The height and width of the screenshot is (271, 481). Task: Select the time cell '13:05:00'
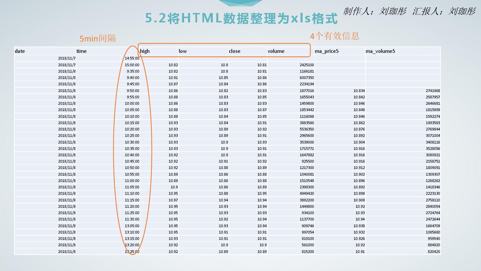pyautogui.click(x=132, y=226)
